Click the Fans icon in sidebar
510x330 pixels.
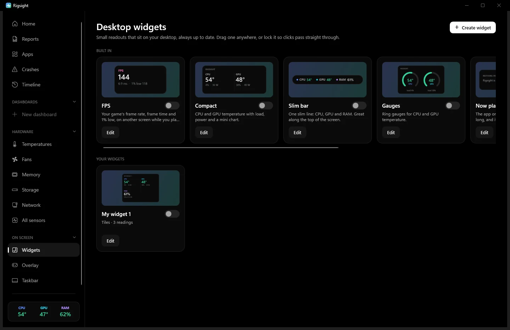15,159
